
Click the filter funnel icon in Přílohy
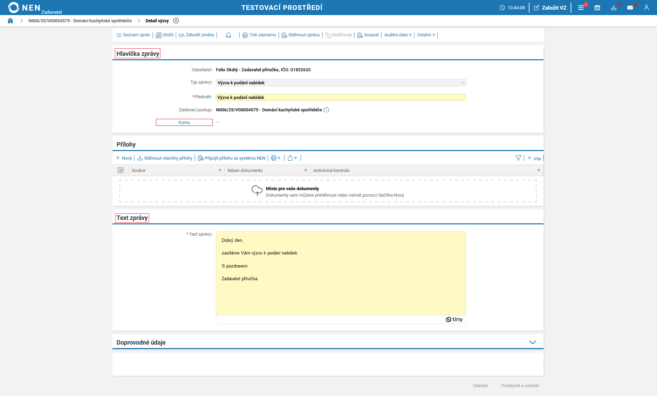point(518,158)
